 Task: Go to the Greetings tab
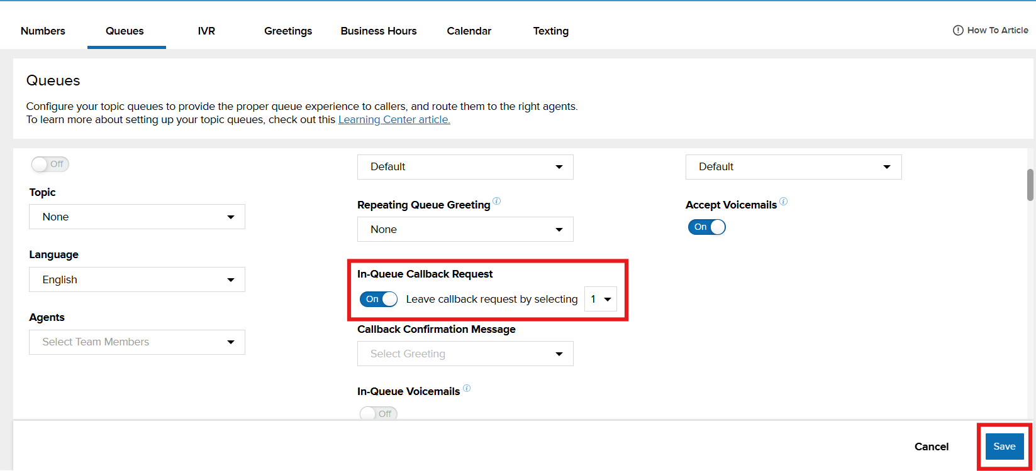[x=288, y=31]
